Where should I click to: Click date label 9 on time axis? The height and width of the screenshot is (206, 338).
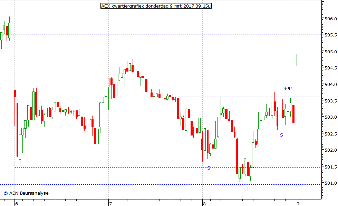298,204
